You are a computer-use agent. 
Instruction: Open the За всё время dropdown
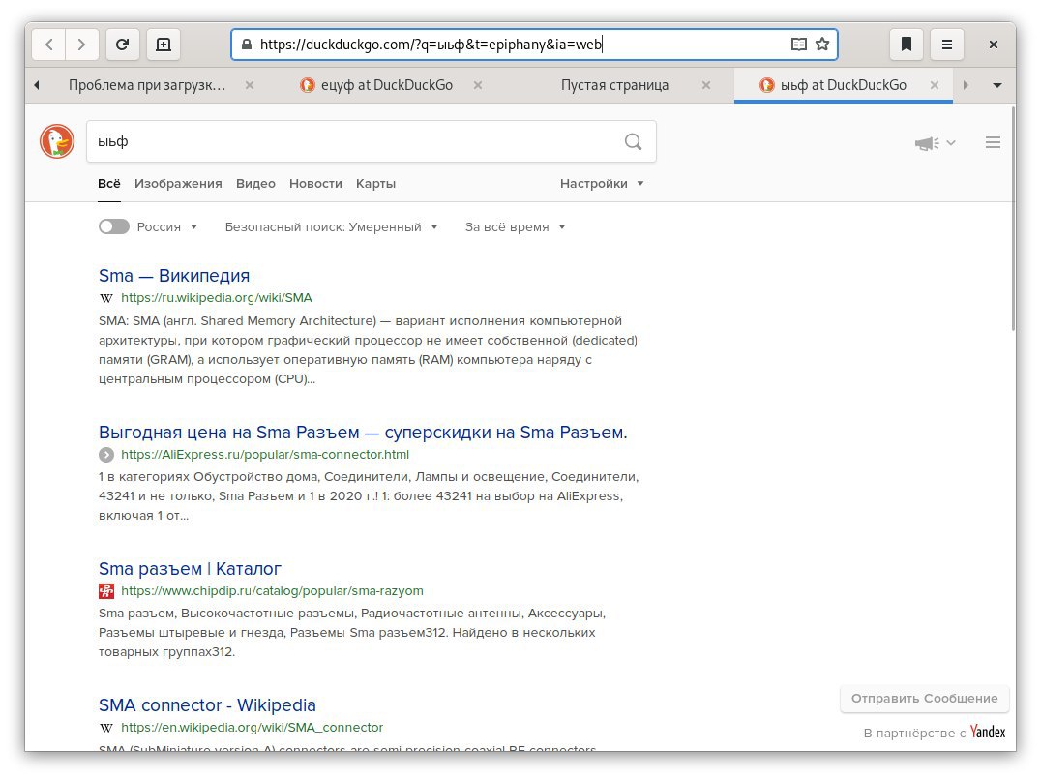pos(516,227)
